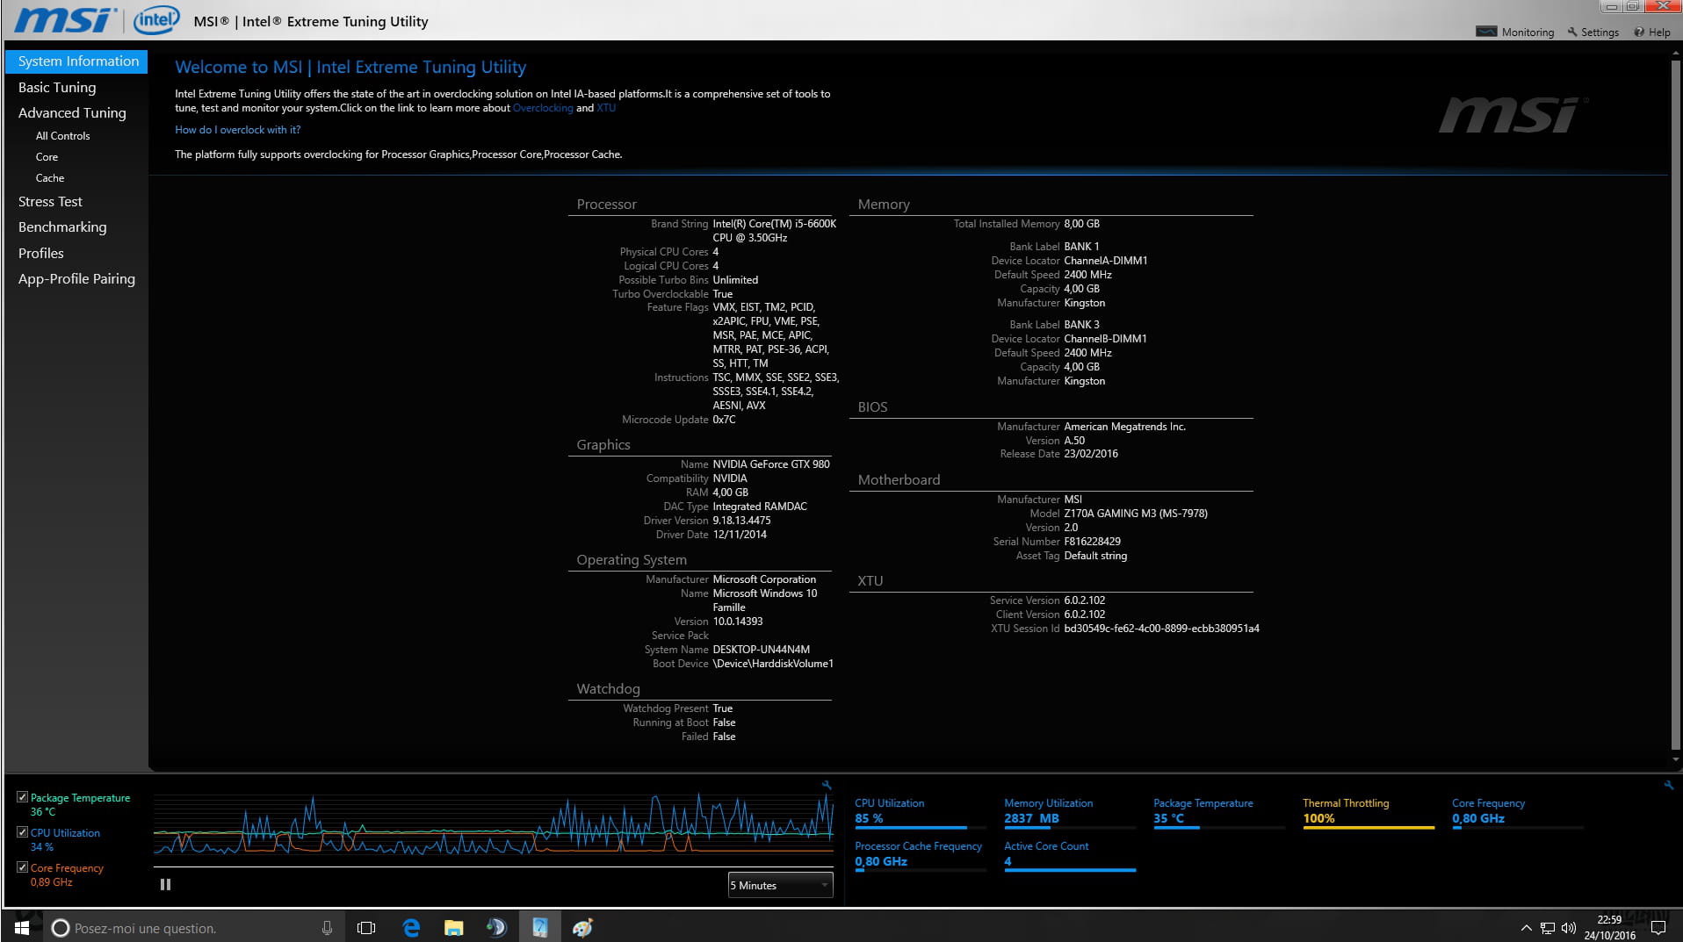
Task: Click the MSI logo in title bar
Action: (x=65, y=19)
